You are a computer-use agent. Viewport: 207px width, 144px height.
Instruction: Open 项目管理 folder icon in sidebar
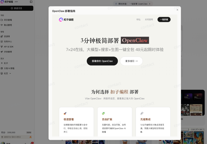tap(2, 20)
